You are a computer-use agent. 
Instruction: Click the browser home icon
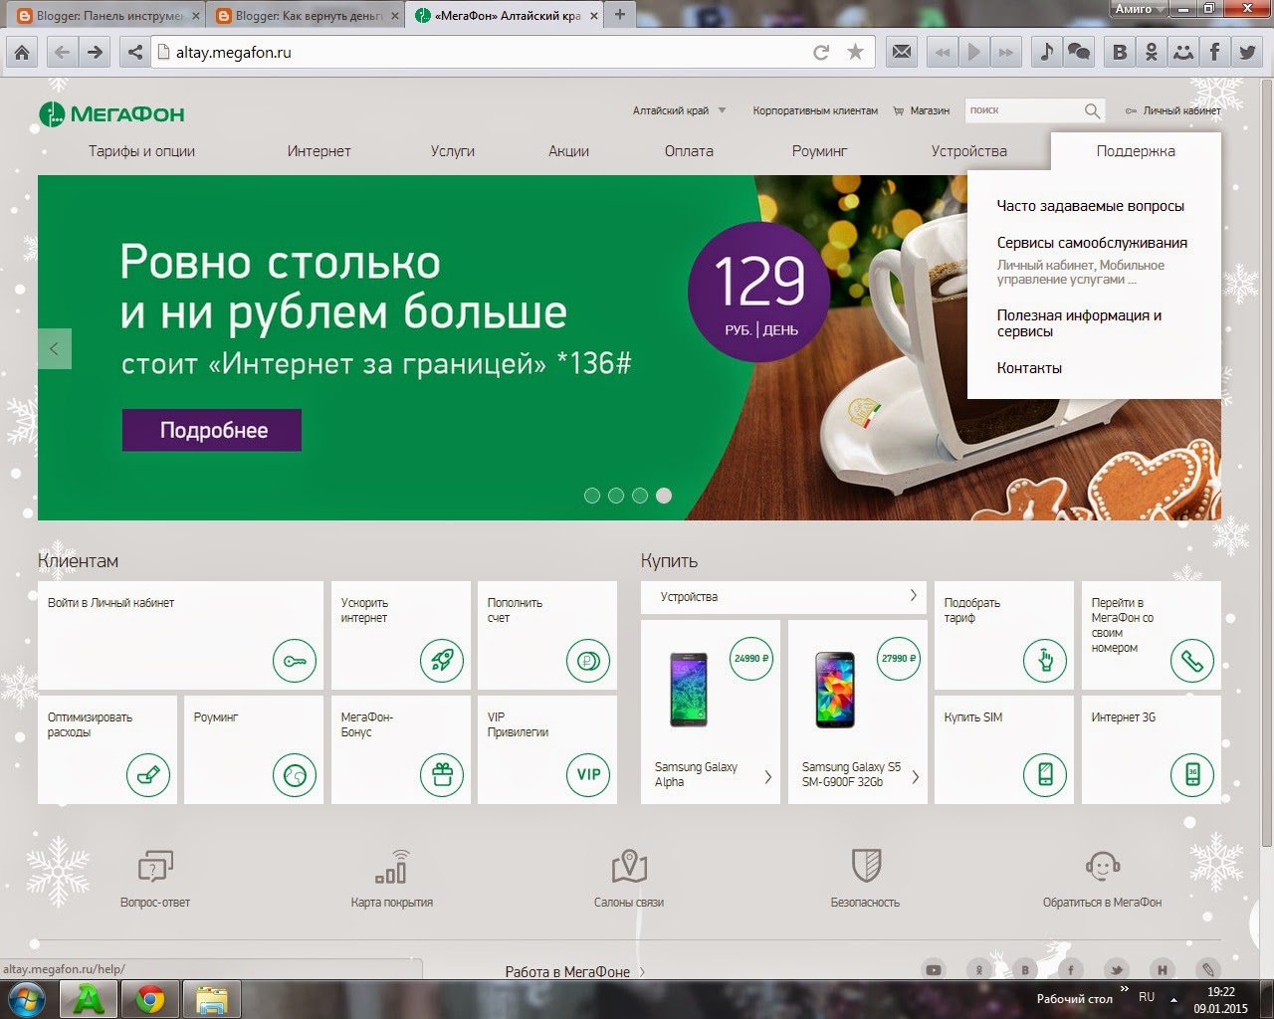coord(22,53)
